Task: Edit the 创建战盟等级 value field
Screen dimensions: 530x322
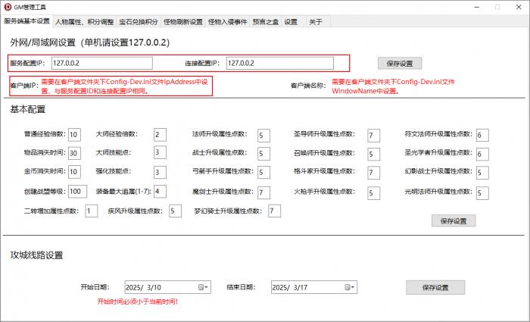Action: point(77,192)
